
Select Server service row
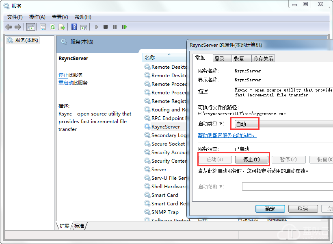click(x=165, y=169)
